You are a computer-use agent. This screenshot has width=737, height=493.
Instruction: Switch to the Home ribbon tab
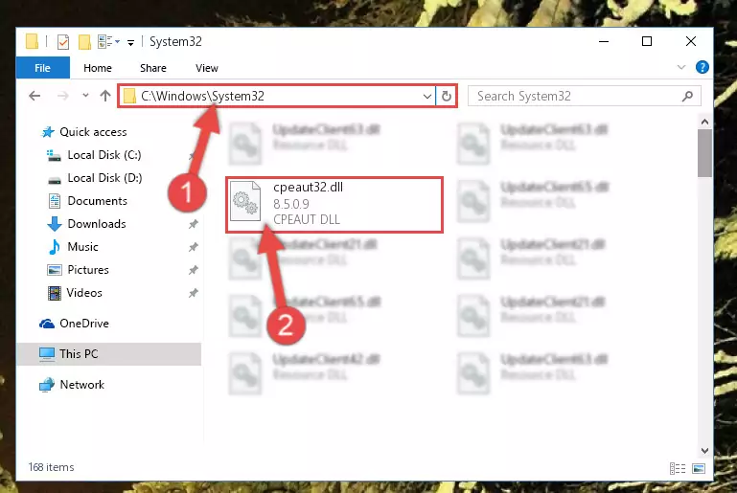click(98, 68)
